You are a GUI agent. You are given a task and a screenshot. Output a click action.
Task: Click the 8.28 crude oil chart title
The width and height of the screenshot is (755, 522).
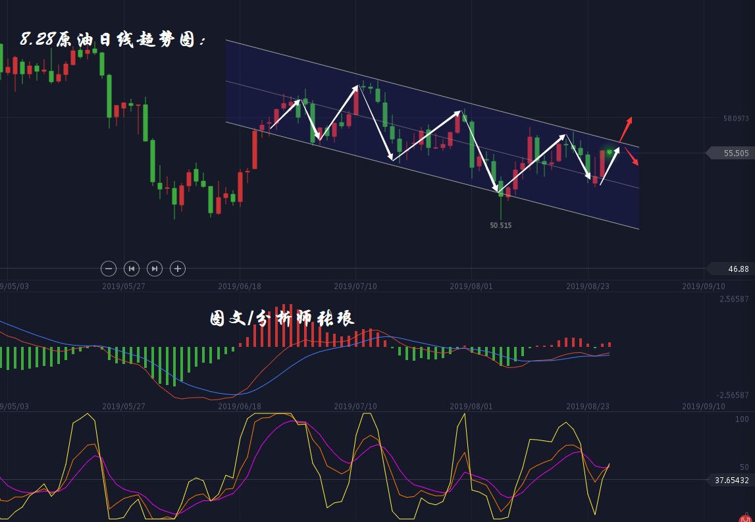pyautogui.click(x=113, y=40)
